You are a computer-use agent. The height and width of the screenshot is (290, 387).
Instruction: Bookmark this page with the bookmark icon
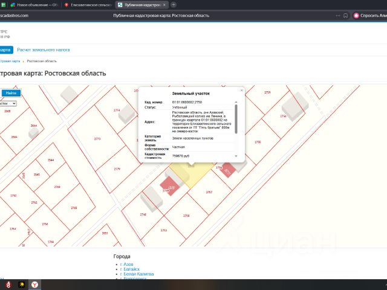(345, 16)
